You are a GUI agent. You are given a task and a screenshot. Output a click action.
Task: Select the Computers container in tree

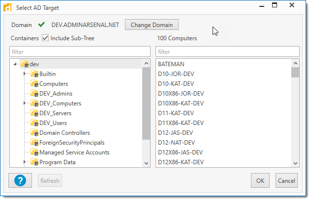53,84
